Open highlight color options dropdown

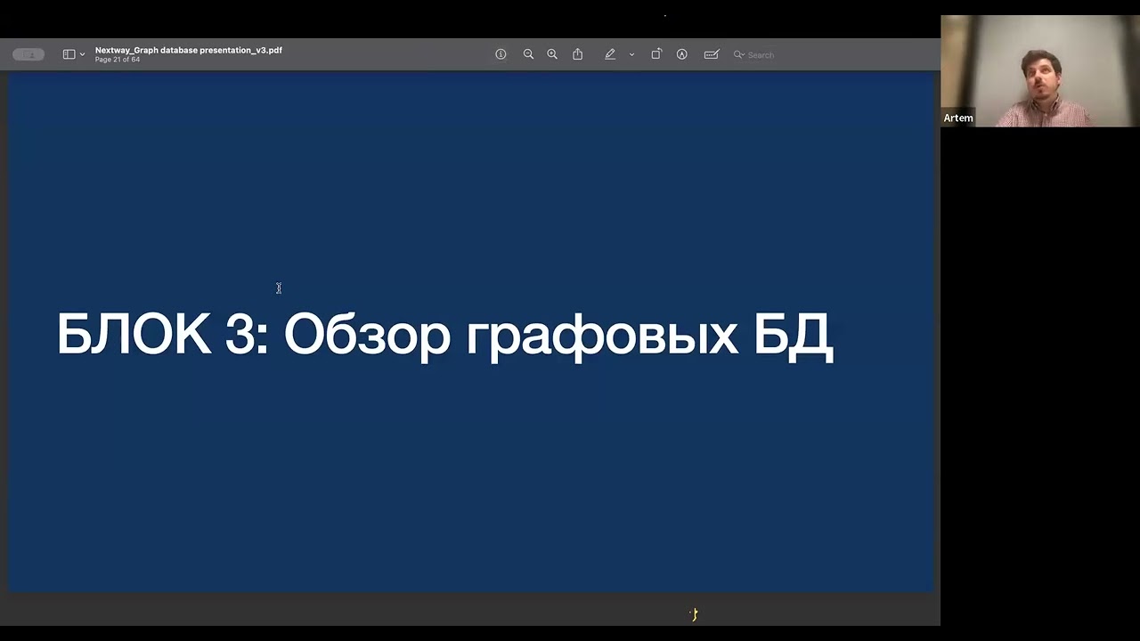[631, 55]
